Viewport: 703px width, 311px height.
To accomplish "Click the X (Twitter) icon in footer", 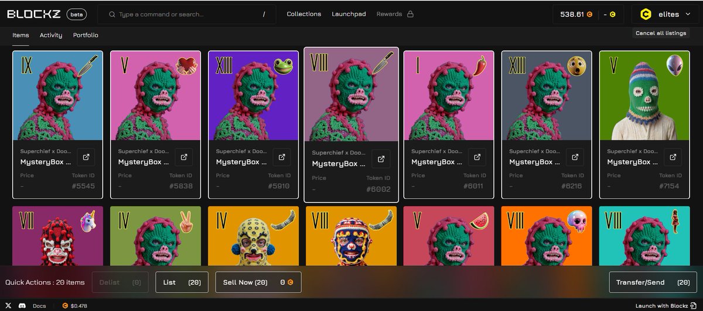I will [8, 306].
